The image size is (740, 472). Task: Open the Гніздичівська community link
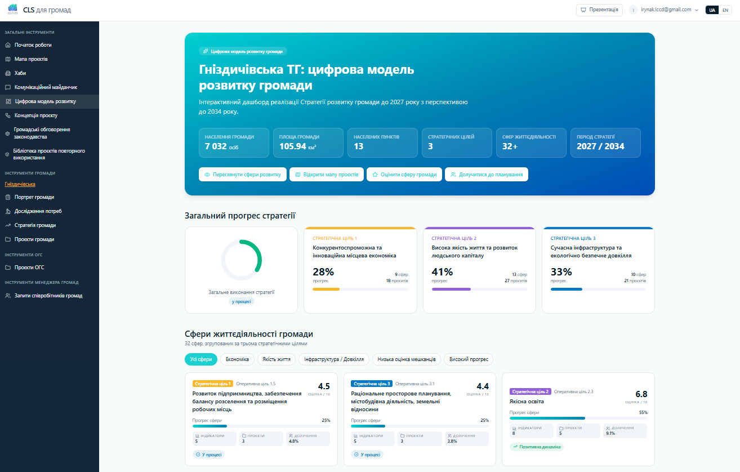20,184
